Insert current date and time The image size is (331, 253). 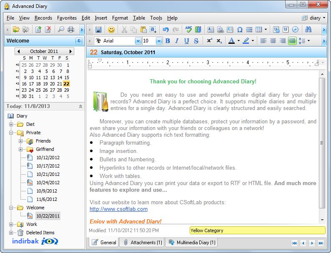276,30
